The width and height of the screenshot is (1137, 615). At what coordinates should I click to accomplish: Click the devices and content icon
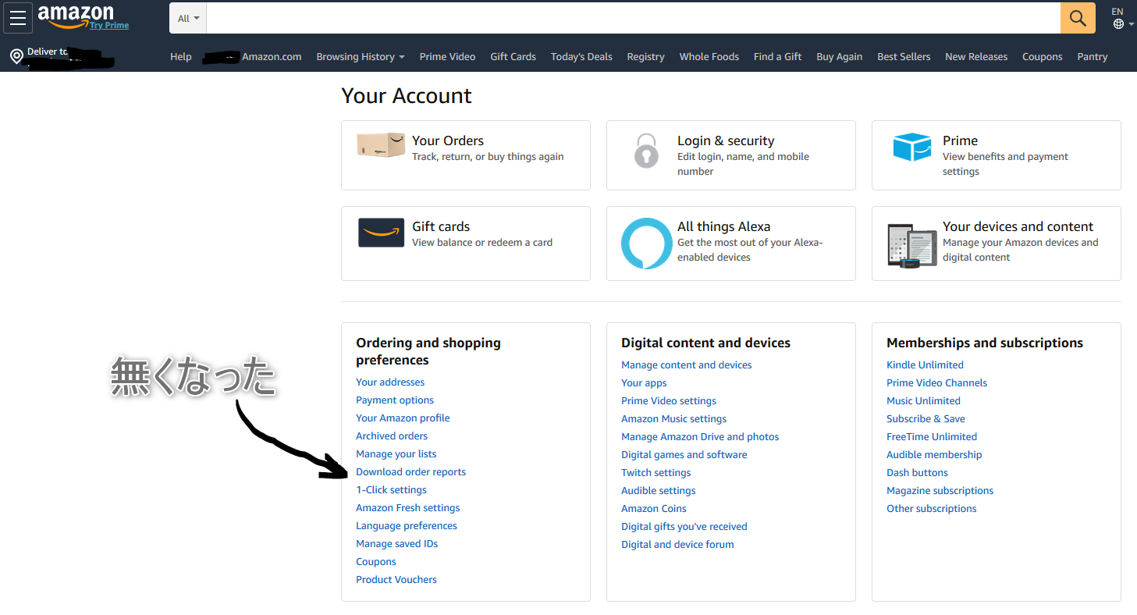911,244
